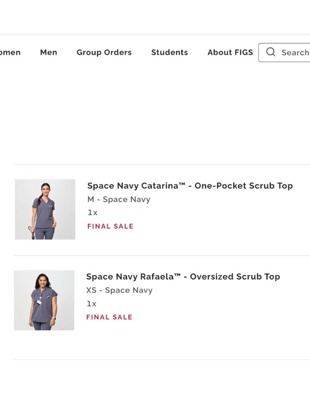Go to the Students section
This screenshot has height=413, width=310.
pyautogui.click(x=170, y=52)
